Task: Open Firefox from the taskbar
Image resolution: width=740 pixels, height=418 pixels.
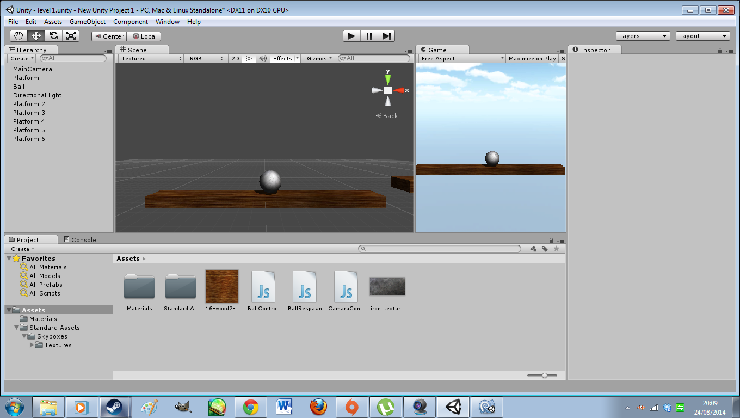Action: pos(319,407)
